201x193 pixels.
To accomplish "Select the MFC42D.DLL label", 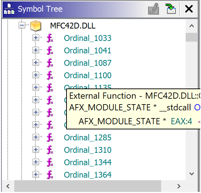I will (x=73, y=26).
